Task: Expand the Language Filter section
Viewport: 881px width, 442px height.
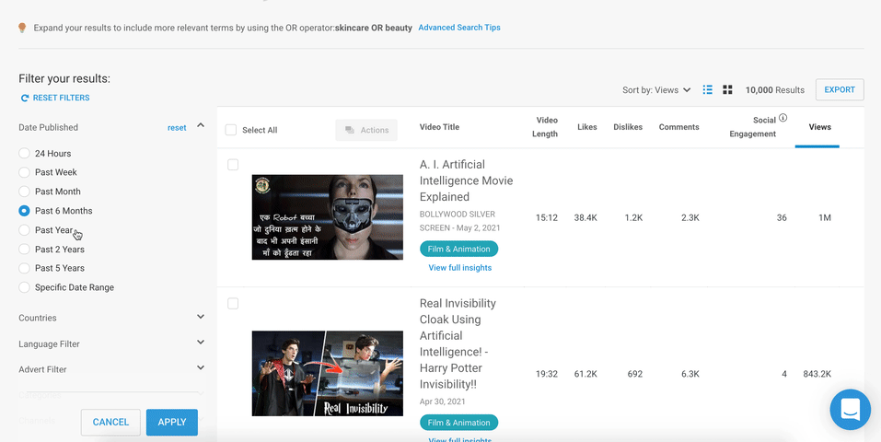Action: click(201, 343)
